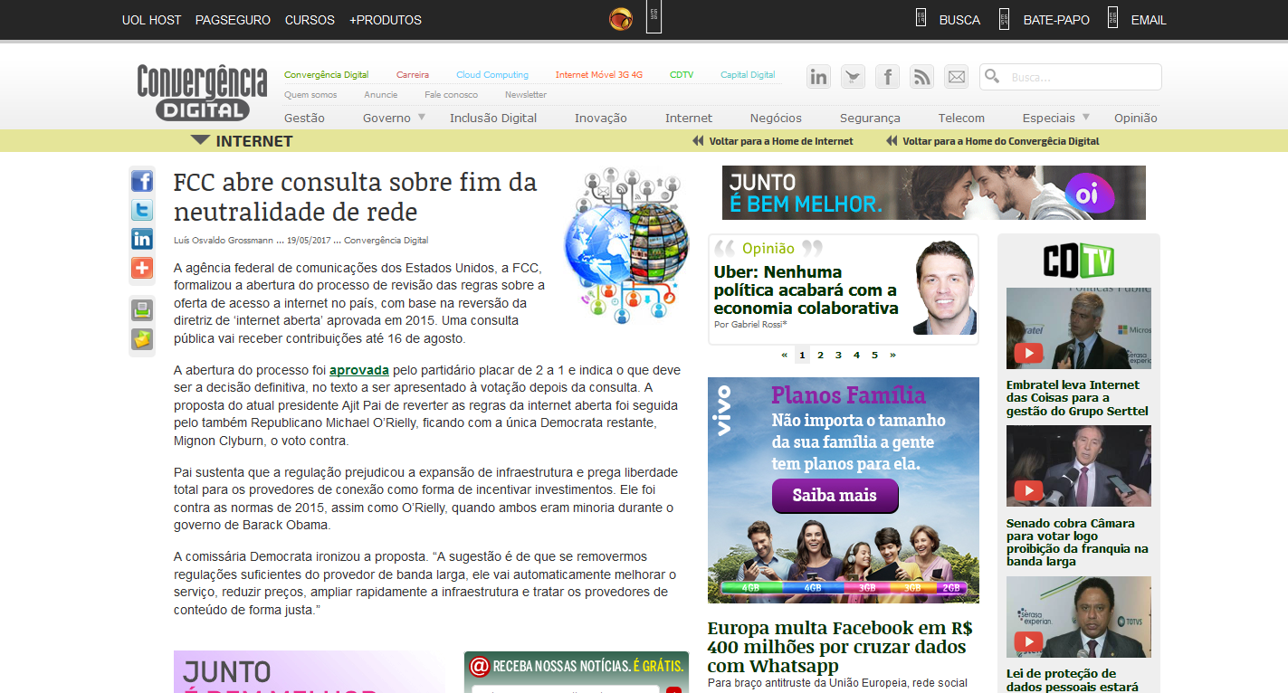Open the Fale conosco link
The width and height of the screenshot is (1288, 693).
[x=451, y=95]
